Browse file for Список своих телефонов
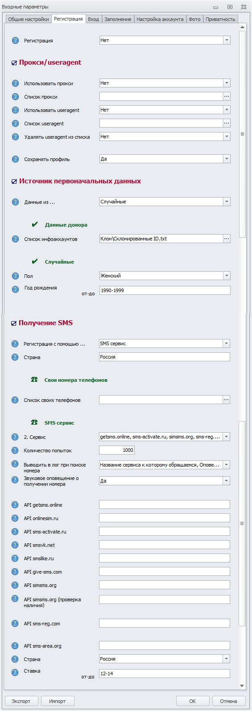252x711 pixels. pyautogui.click(x=226, y=400)
